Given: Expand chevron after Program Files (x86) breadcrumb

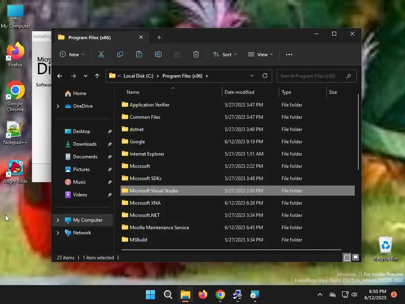Looking at the screenshot, I should click(x=206, y=76).
